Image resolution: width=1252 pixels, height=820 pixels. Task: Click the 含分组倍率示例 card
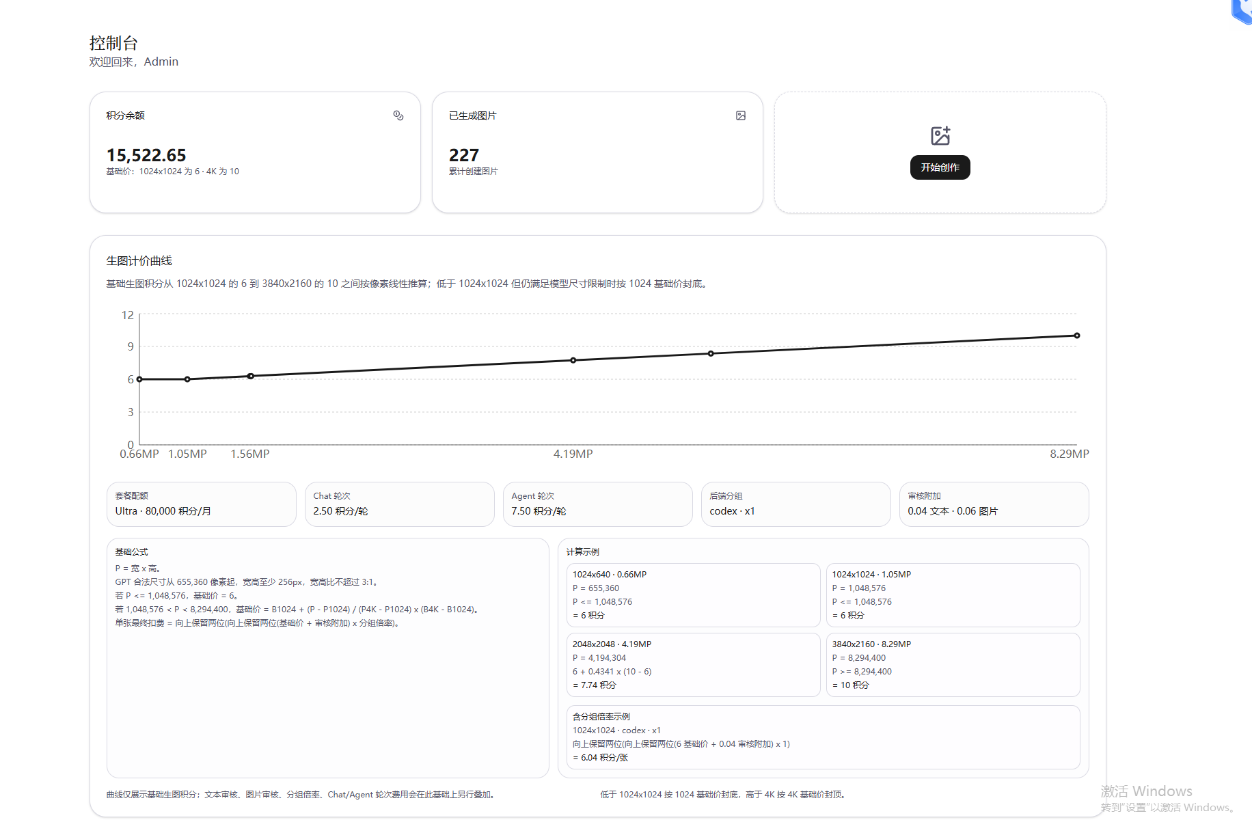click(824, 737)
